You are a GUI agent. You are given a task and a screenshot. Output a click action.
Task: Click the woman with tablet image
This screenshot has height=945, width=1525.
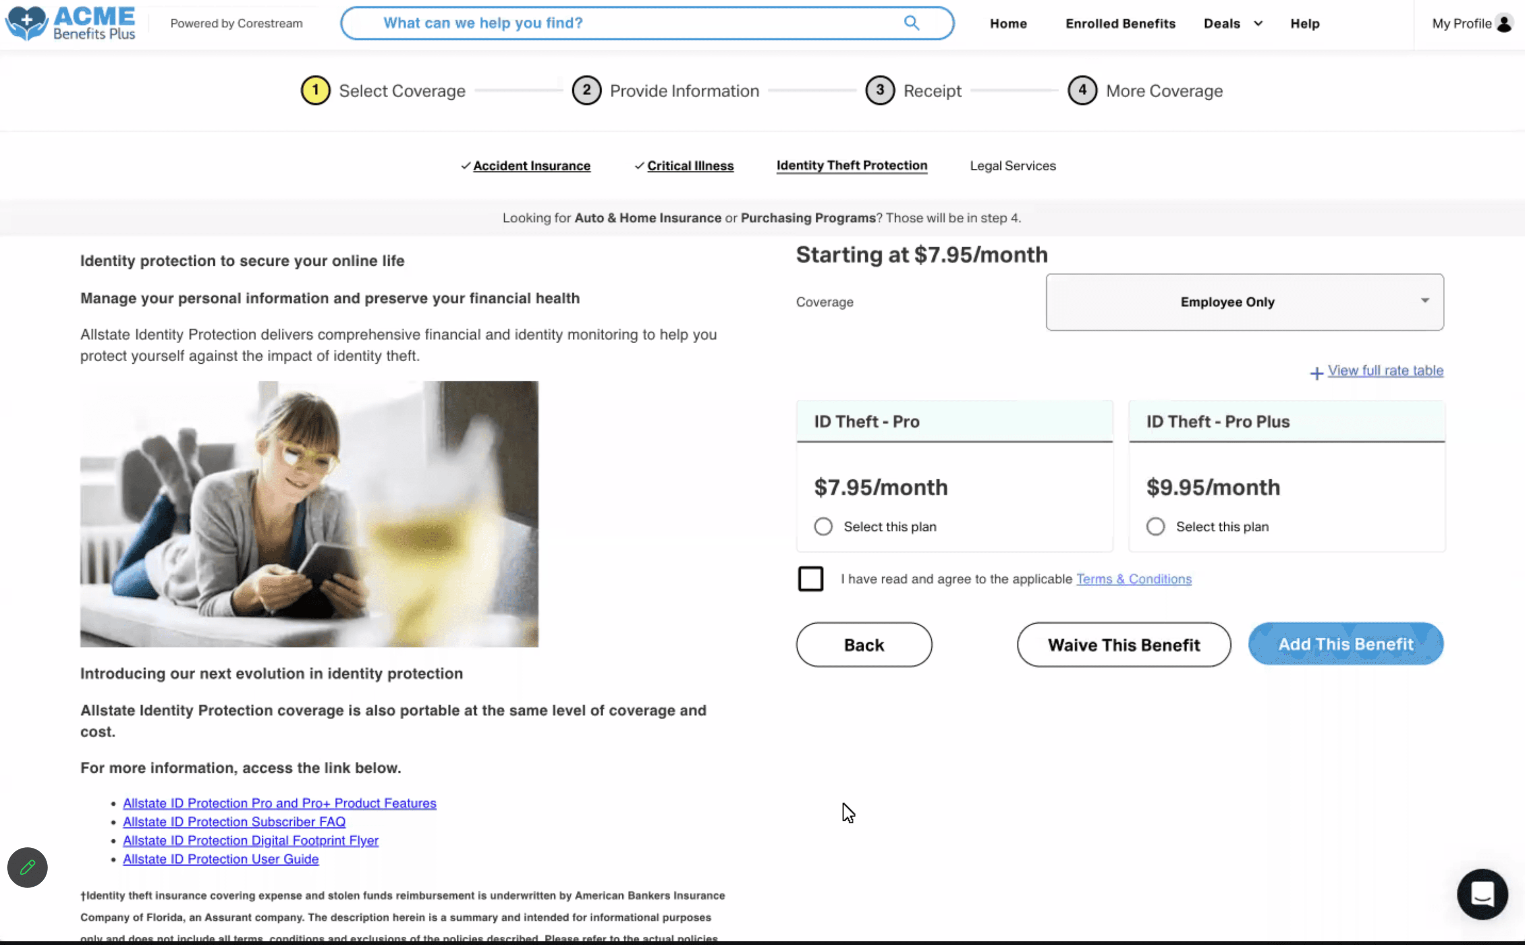[309, 514]
